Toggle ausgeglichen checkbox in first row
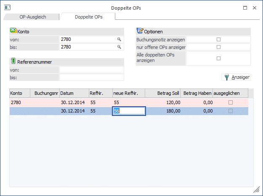 point(230,102)
